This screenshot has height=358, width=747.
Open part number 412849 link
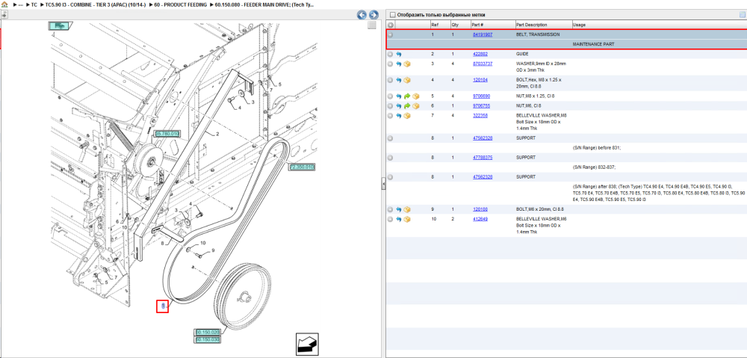pyautogui.click(x=480, y=219)
